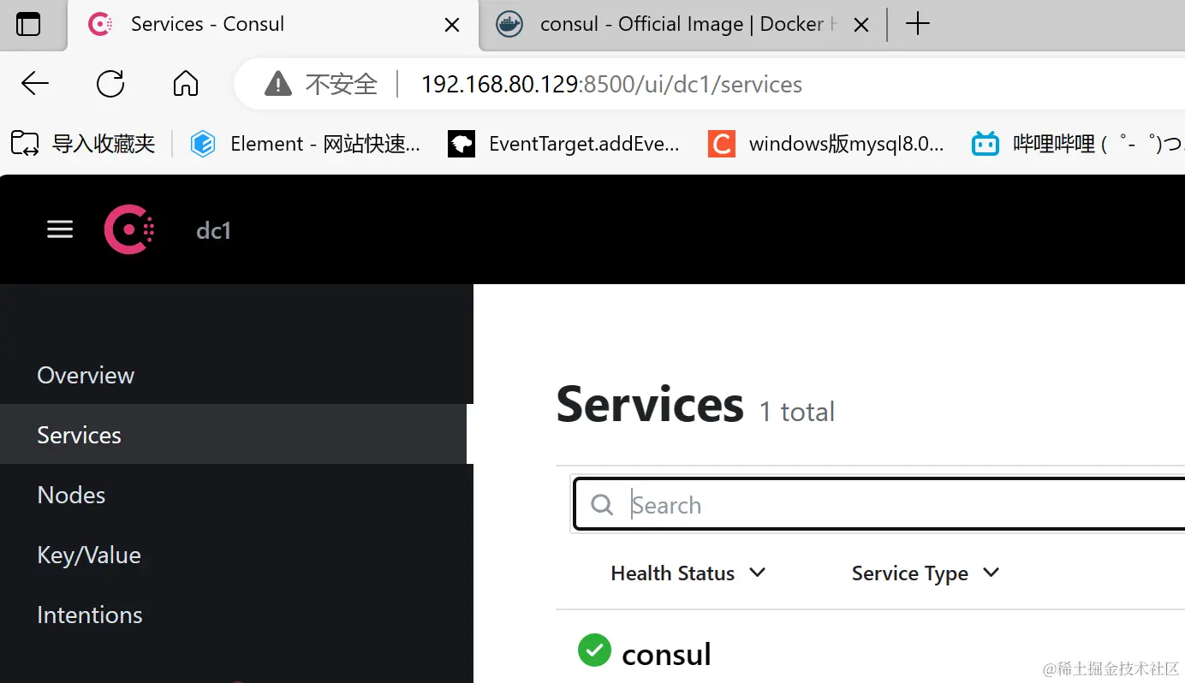The height and width of the screenshot is (683, 1185).
Task: Open the import favorites folder bookmark
Action: [x=83, y=143]
